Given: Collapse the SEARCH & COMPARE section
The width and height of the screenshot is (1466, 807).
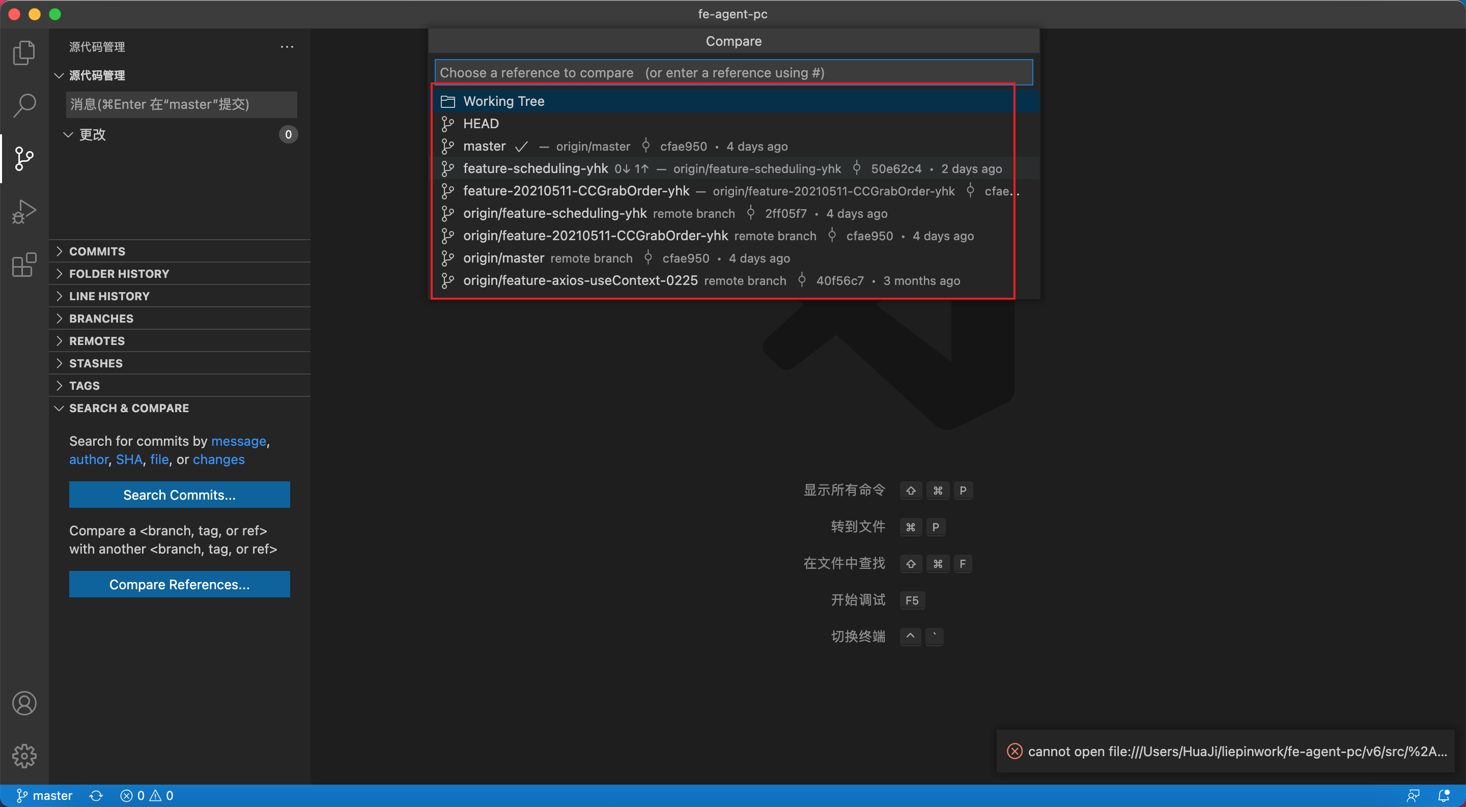Looking at the screenshot, I should pyautogui.click(x=129, y=409).
